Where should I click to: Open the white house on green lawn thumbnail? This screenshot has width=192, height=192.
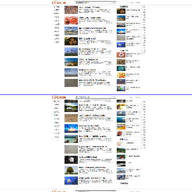(x=71, y=108)
